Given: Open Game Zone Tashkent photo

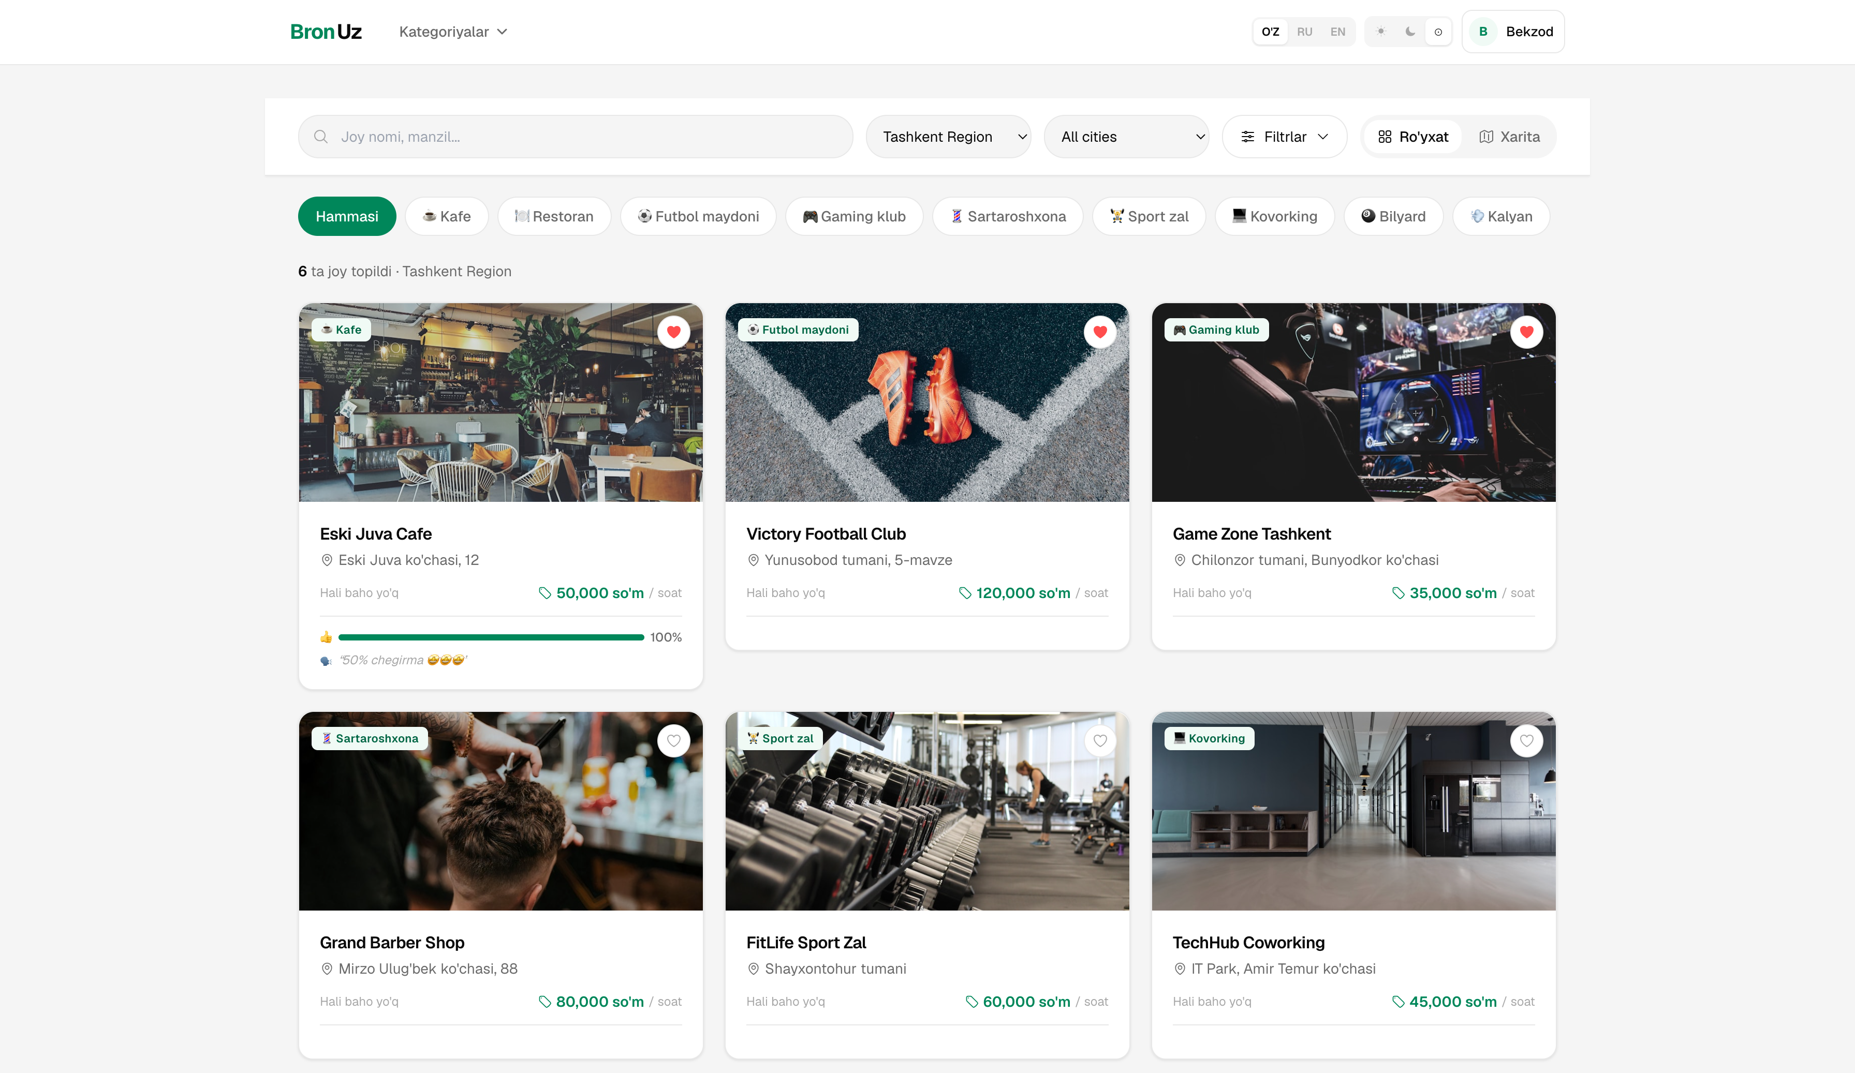Looking at the screenshot, I should click(x=1353, y=403).
